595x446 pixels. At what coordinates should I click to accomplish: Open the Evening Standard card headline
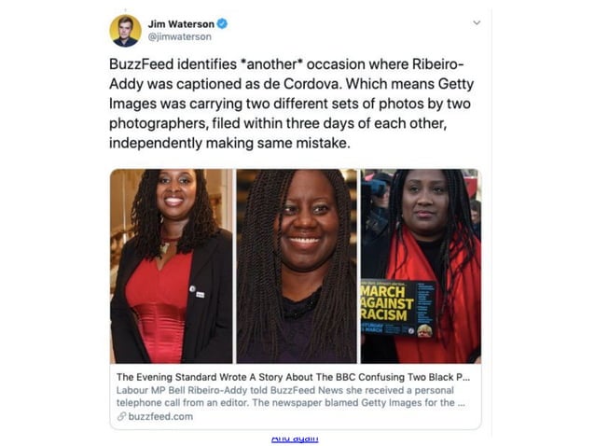point(293,377)
